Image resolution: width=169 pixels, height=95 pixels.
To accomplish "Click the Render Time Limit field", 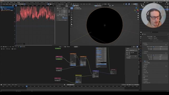I will [x=160, y=59].
